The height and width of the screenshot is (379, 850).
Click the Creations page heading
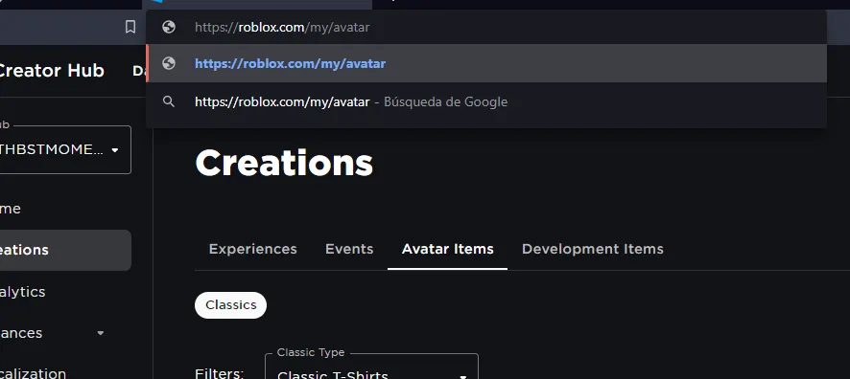point(284,163)
